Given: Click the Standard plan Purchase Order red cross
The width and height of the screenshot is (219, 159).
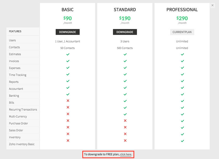Looking at the screenshot, I should pyautogui.click(x=125, y=121).
